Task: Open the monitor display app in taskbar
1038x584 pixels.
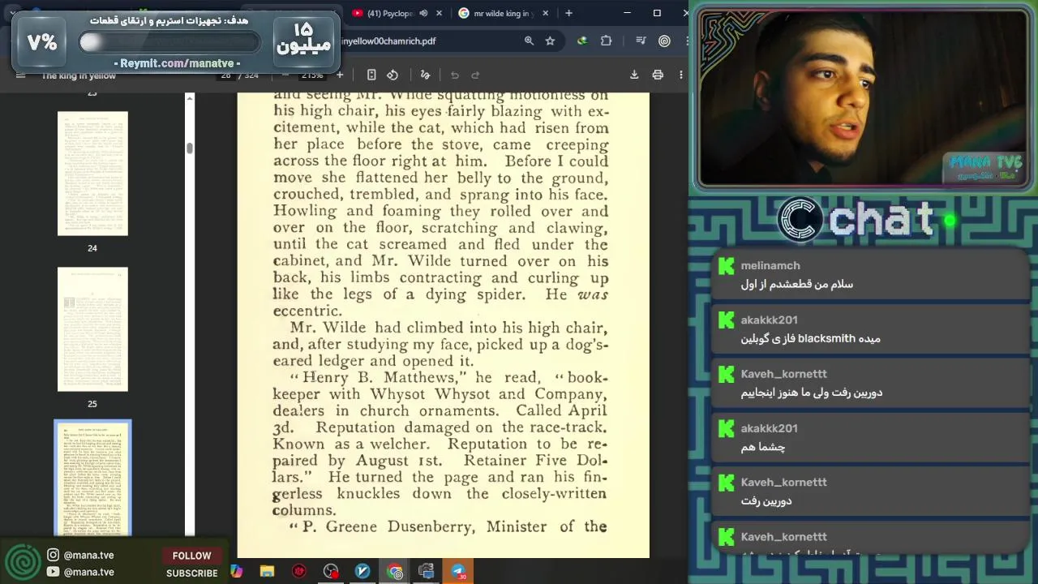Action: 426,572
